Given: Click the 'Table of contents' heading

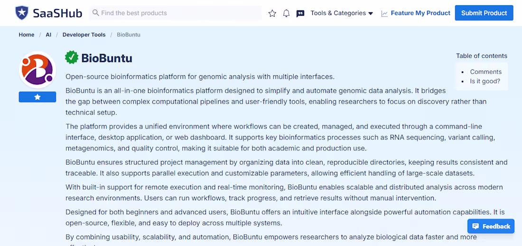Looking at the screenshot, I should [482, 56].
